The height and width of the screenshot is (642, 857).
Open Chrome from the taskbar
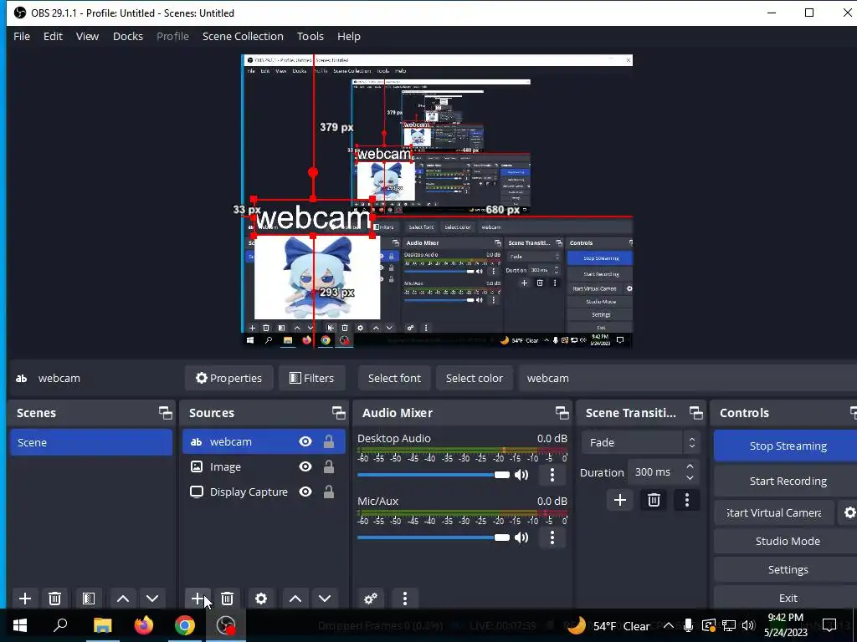coord(185,625)
